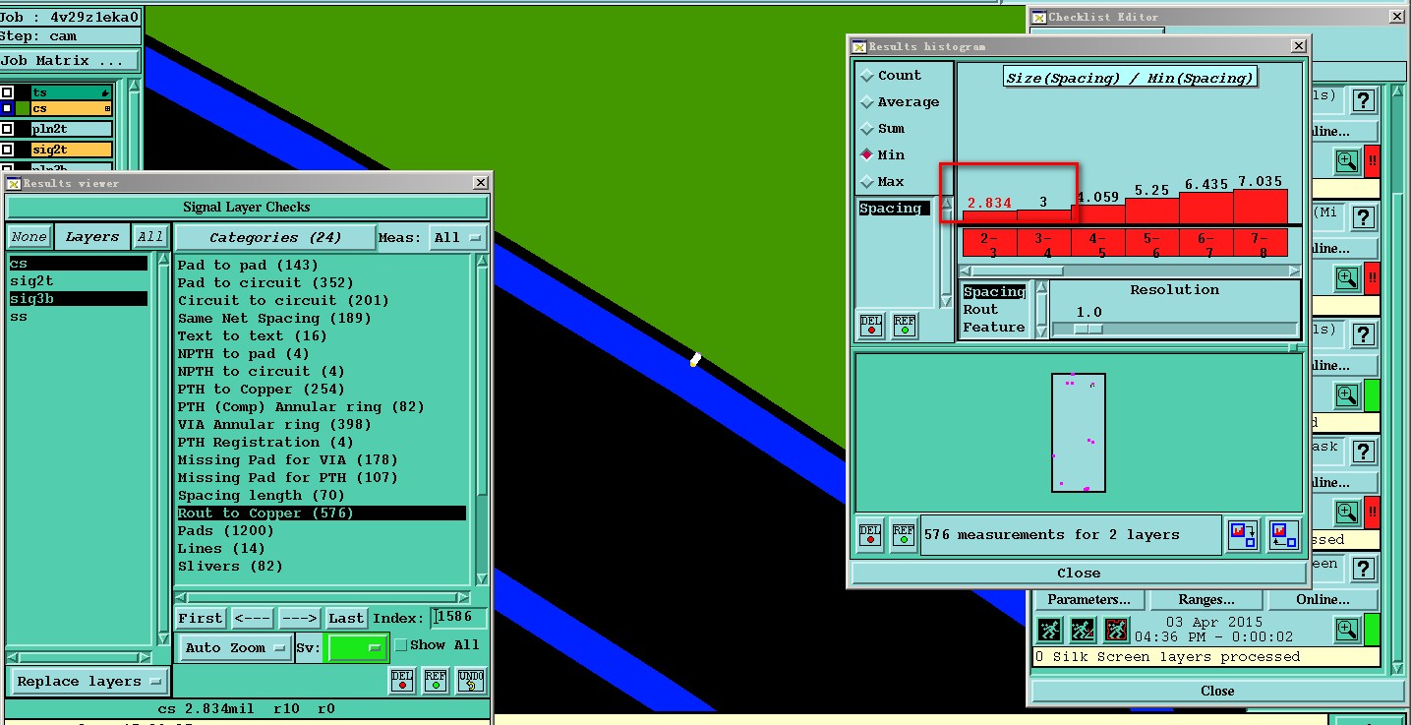The width and height of the screenshot is (1411, 725).
Task: Click the last histogram layout icon, bottom right
Action: 1283,534
